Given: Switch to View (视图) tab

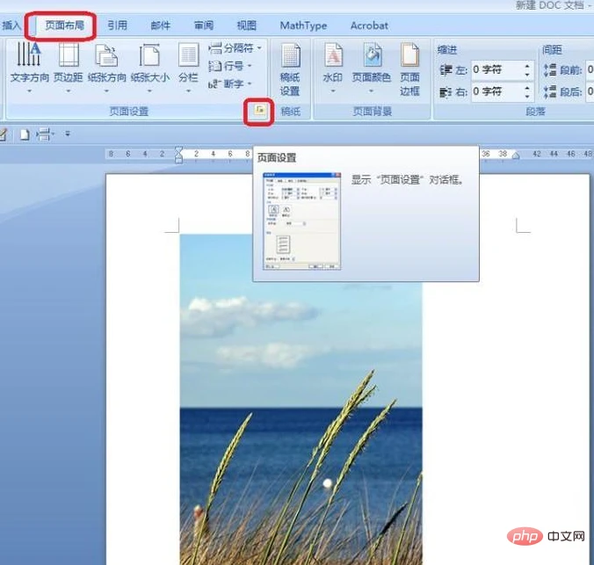Looking at the screenshot, I should (247, 25).
